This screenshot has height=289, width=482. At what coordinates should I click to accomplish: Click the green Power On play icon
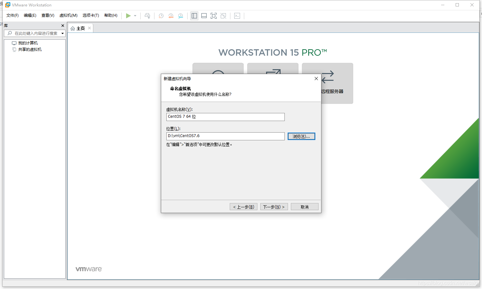point(128,16)
